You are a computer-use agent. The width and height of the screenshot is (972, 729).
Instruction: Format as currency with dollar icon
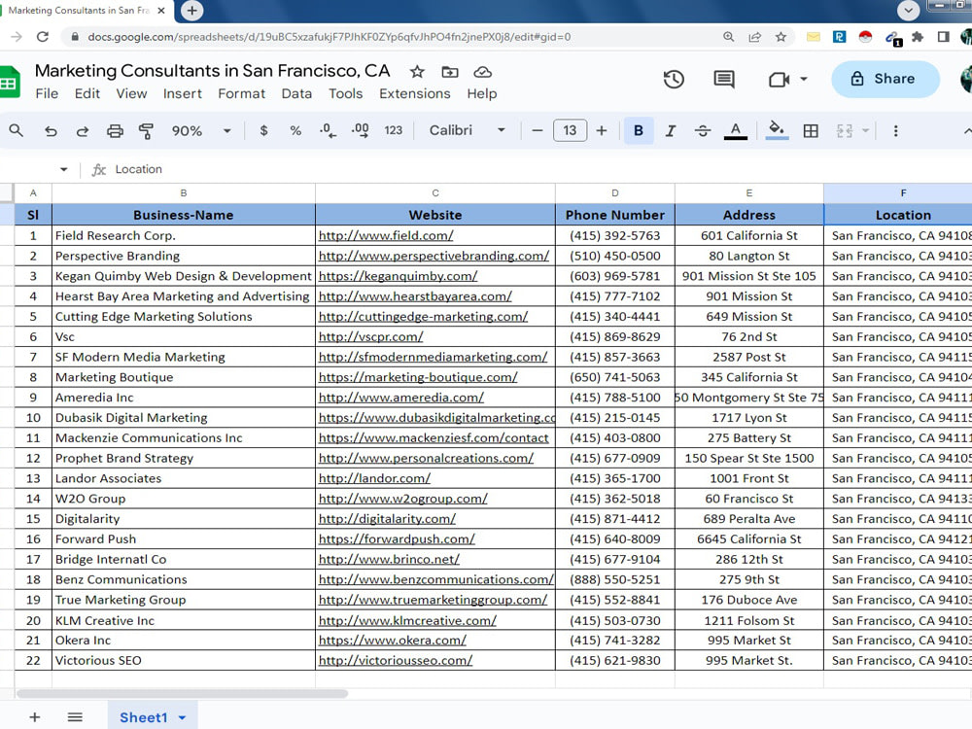(264, 131)
